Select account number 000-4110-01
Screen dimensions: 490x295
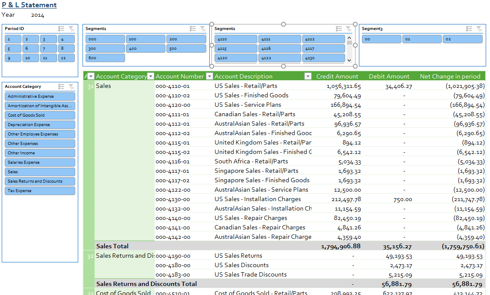(172, 86)
